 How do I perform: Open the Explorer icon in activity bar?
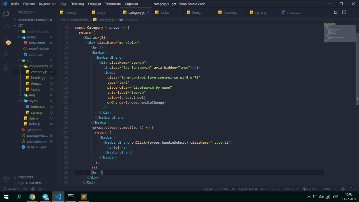click(x=6, y=14)
